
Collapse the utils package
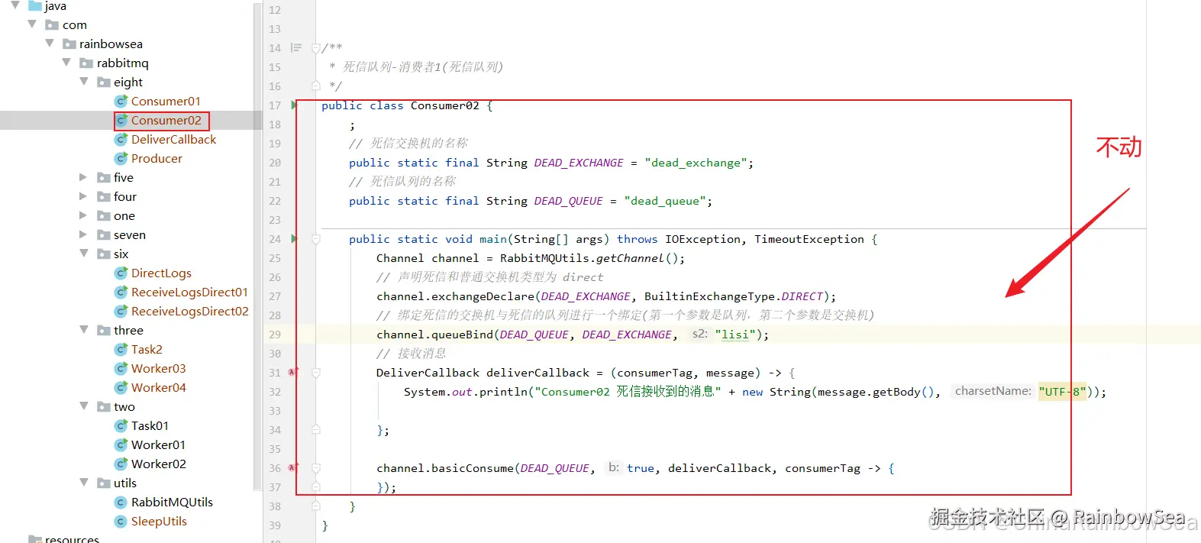point(84,483)
